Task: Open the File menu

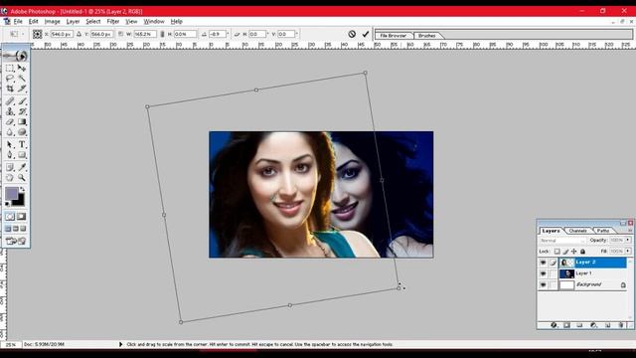Action: coord(18,22)
